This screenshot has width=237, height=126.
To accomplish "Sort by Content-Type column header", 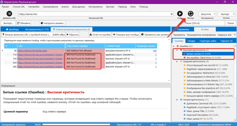I will (x=120, y=46).
